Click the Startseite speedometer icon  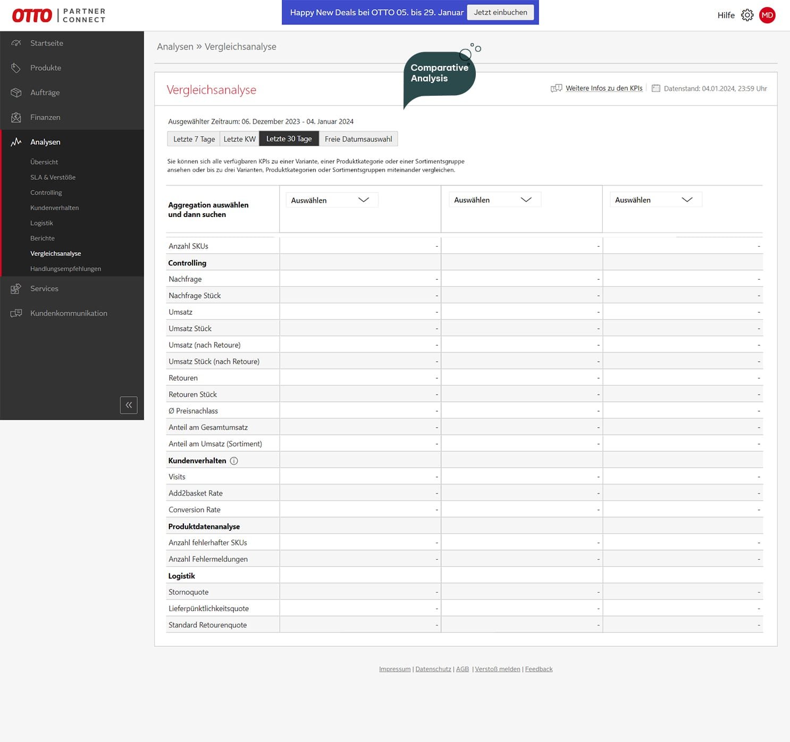16,43
